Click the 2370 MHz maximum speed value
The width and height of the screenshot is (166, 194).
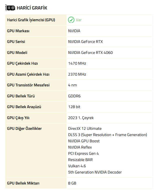pos(77,74)
